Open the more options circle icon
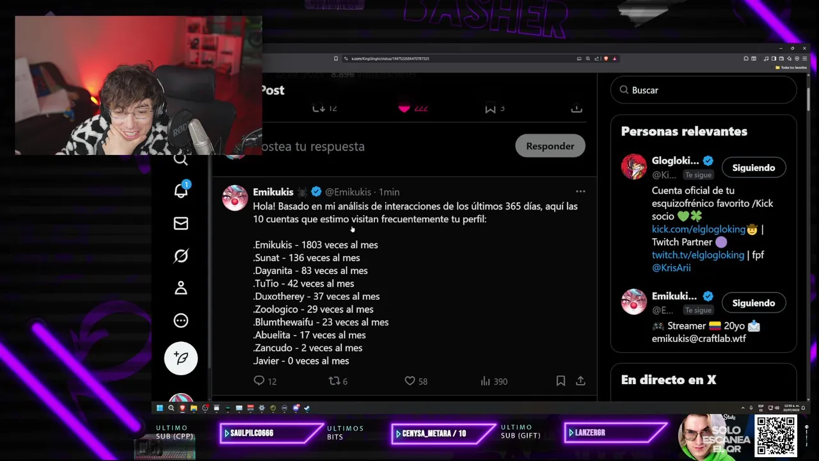The image size is (819, 461). 181,321
